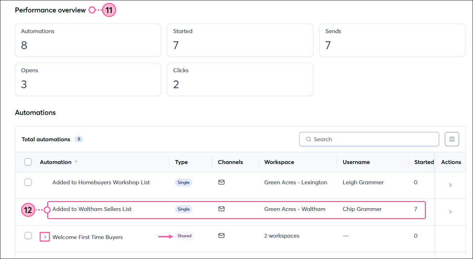Select the Started summary card
Viewport: 473px width, 259px height.
pyautogui.click(x=240, y=40)
